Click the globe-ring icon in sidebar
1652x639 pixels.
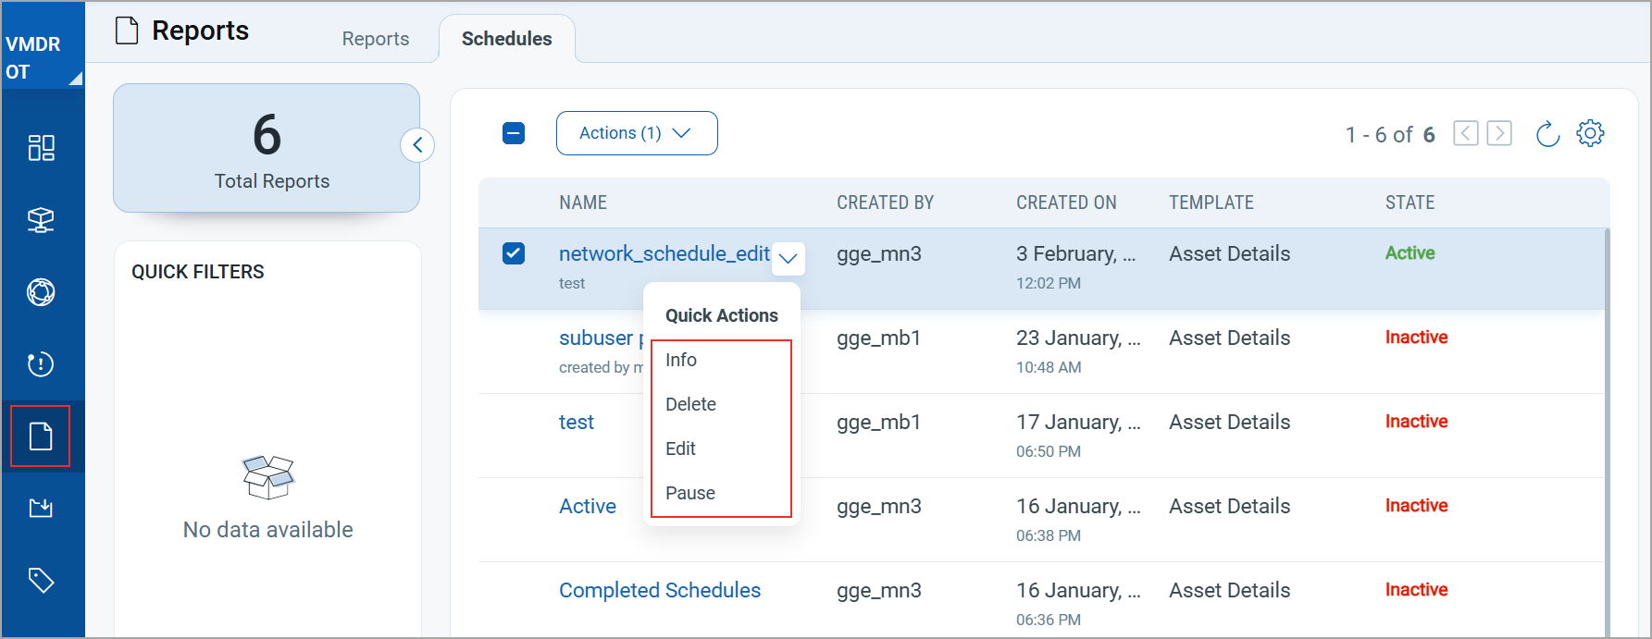click(x=41, y=292)
